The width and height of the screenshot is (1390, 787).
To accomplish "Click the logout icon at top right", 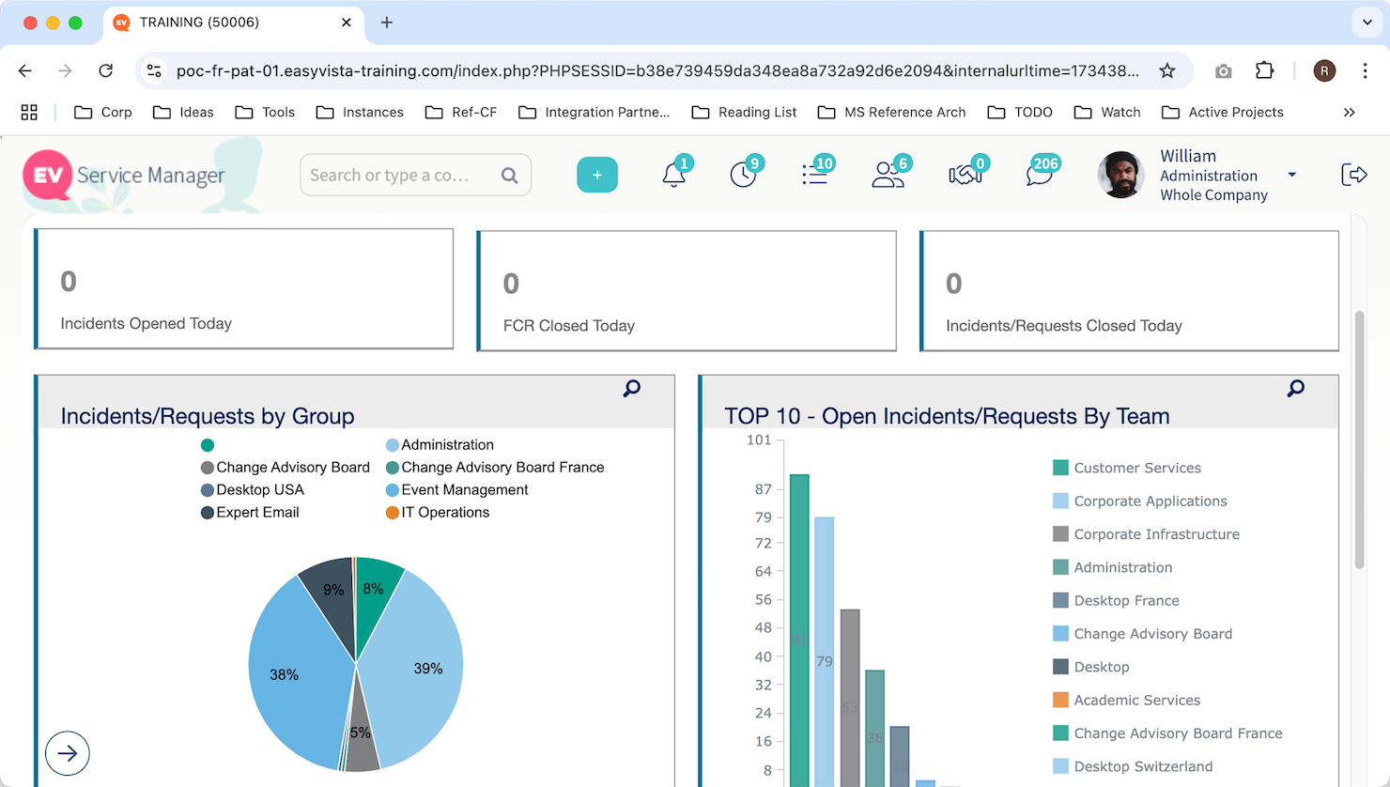I will [x=1354, y=174].
